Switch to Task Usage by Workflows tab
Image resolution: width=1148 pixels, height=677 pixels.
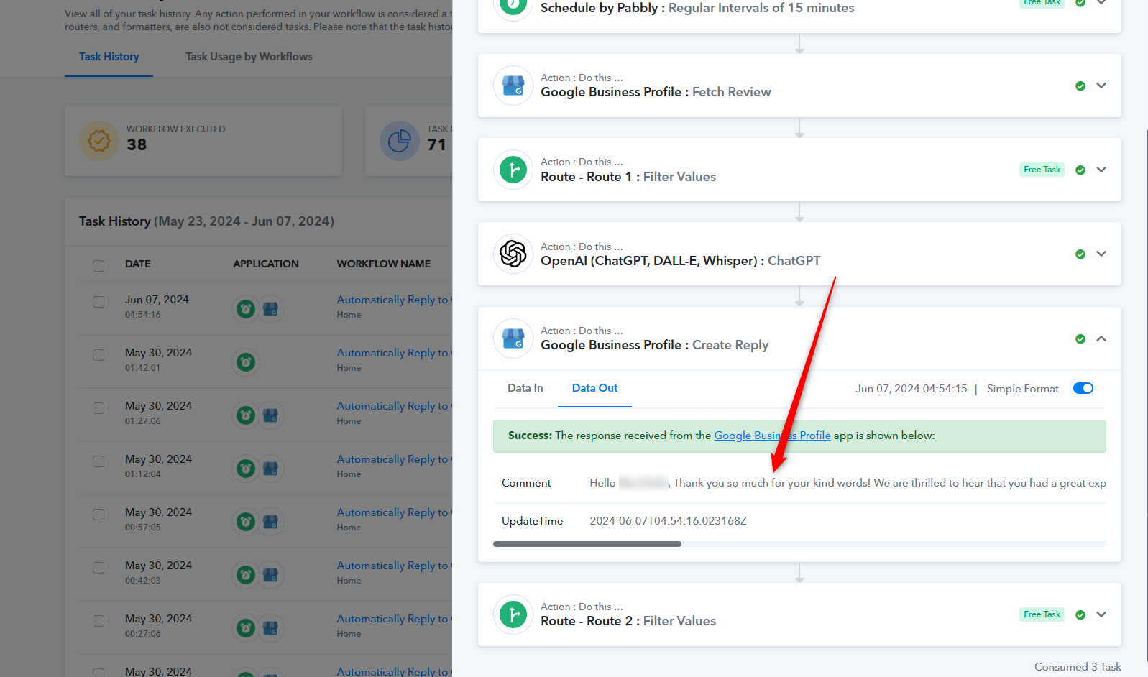(249, 57)
